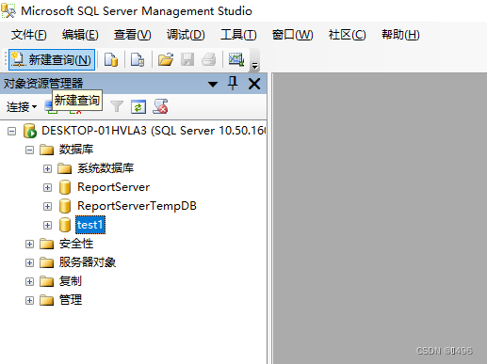
Task: Close the Object Explorer (对象资源管理器) panel
Action: point(254,84)
